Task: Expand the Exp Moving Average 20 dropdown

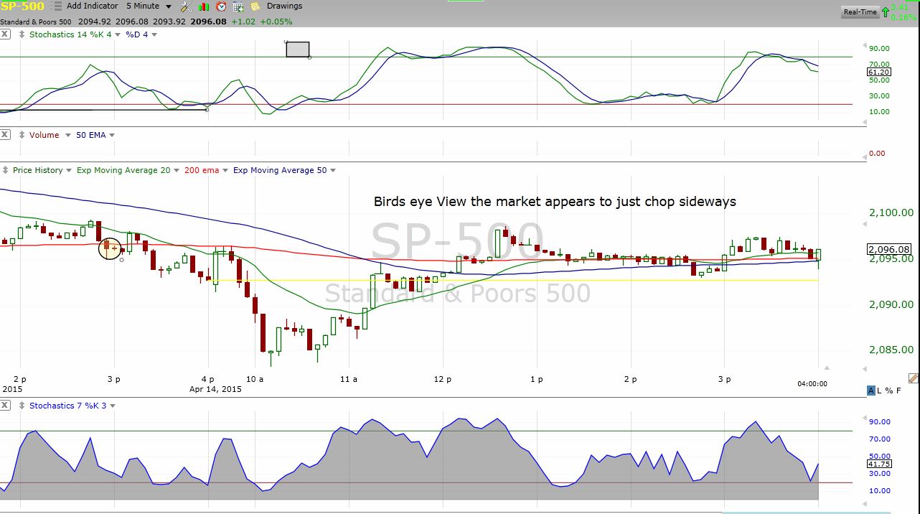Action: coord(177,171)
